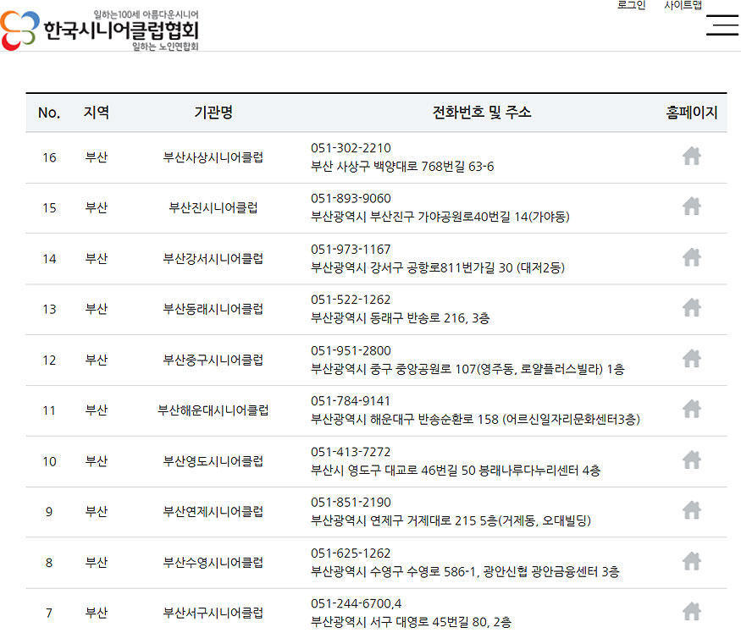The width and height of the screenshot is (741, 633).
Task: Select home icon beside 부산연제시니어클럽
Action: tap(692, 511)
